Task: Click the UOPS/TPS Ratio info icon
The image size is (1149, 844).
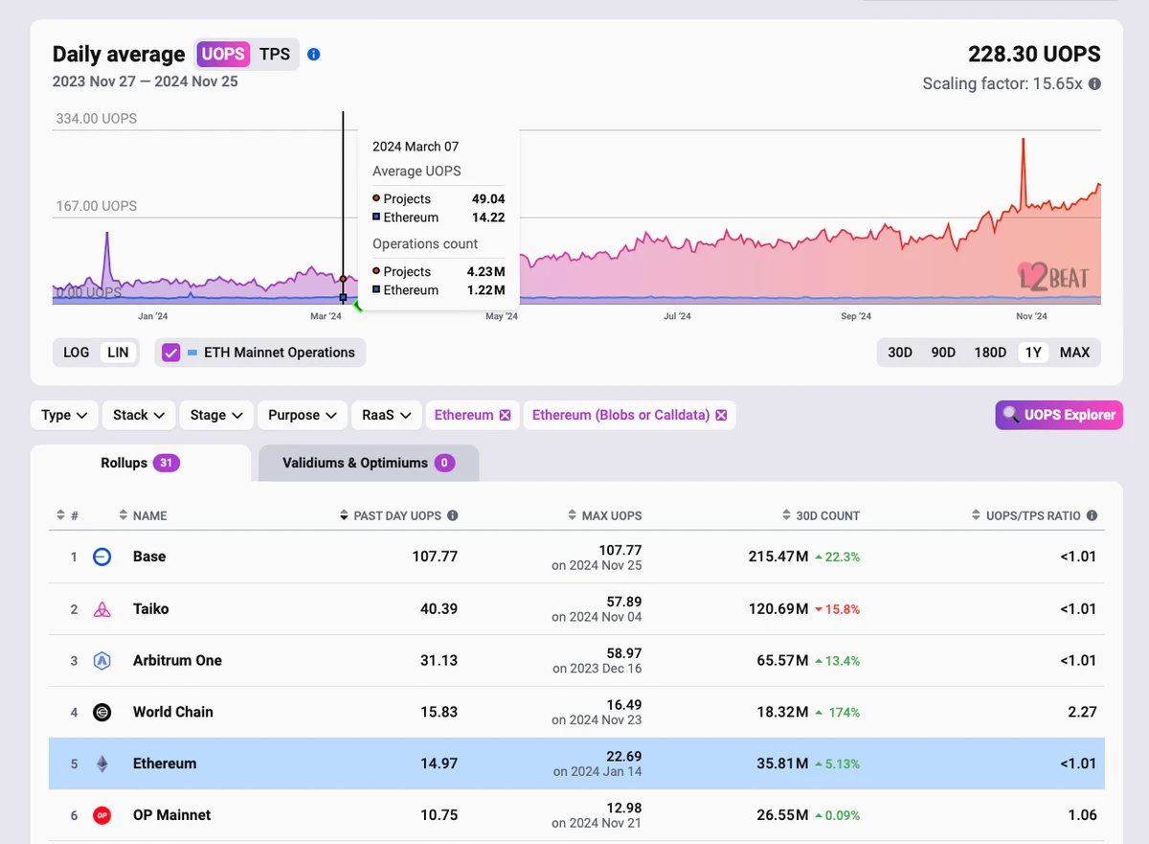Action: click(x=1092, y=515)
